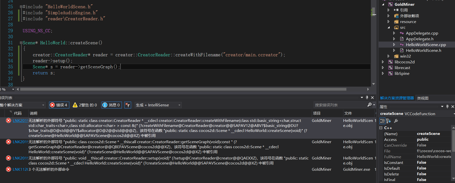Click the Alphabetical sort icon in Properties
The height and width of the screenshot is (183, 455).
(x=388, y=121)
